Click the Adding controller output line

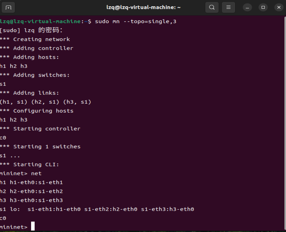[x=37, y=48]
